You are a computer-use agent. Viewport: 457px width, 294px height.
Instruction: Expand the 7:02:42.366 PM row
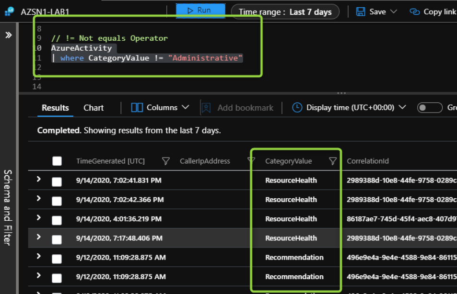click(38, 198)
